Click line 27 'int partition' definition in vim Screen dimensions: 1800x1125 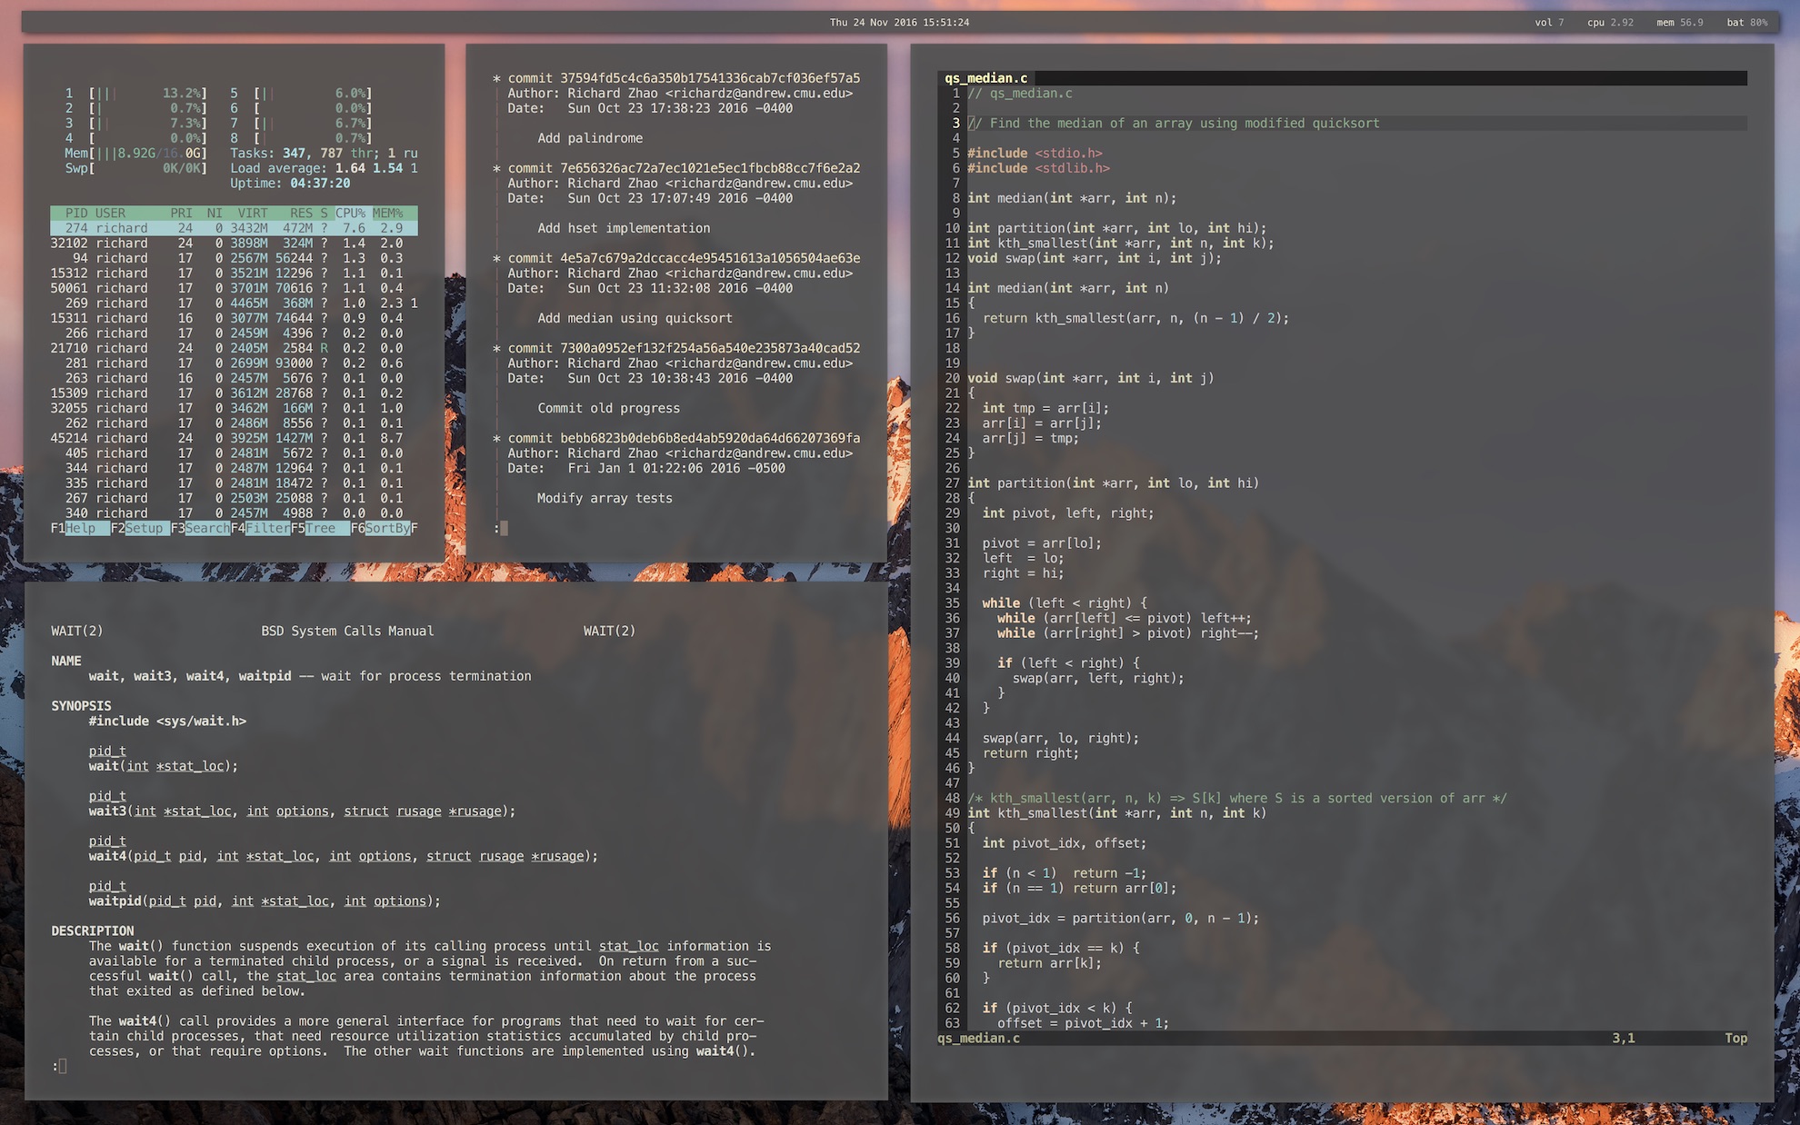(x=1114, y=483)
